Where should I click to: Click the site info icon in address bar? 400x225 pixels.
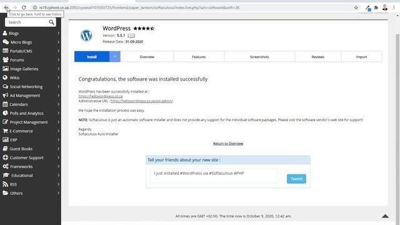[35, 7]
